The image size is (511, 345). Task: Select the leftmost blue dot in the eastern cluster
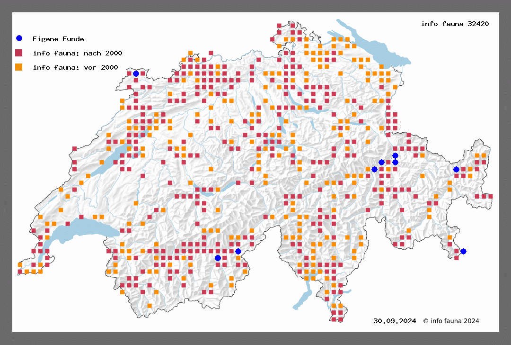pos(374,169)
